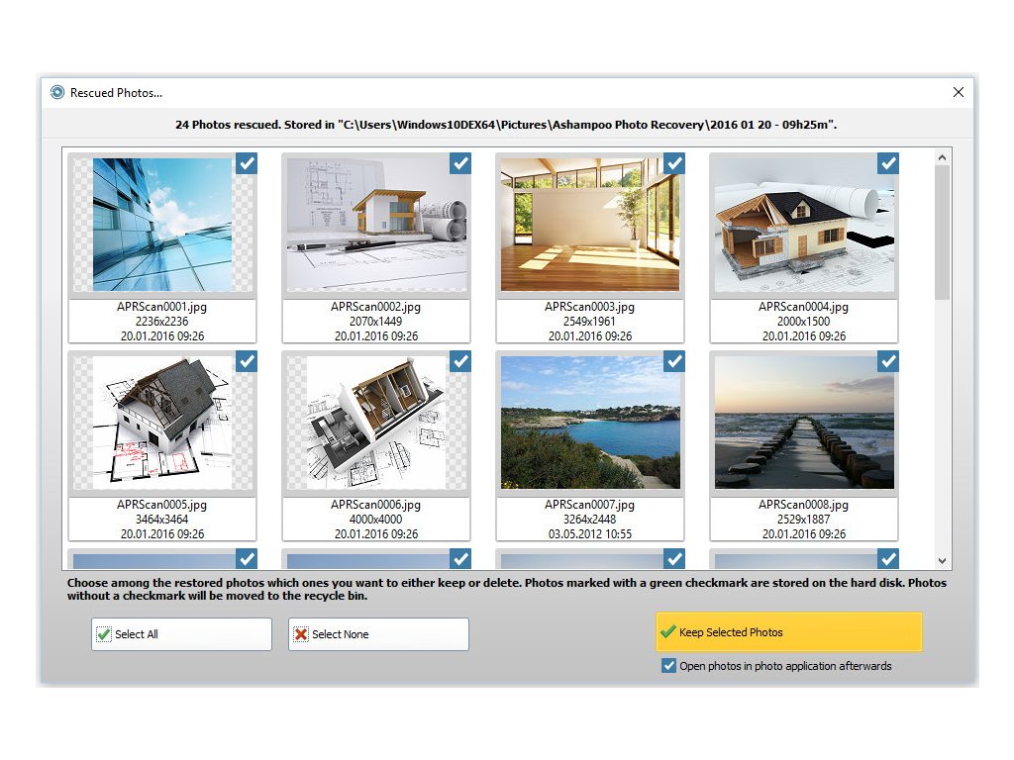1014x760 pixels.
Task: Click the 2000x1500 resolution text
Action: point(804,322)
